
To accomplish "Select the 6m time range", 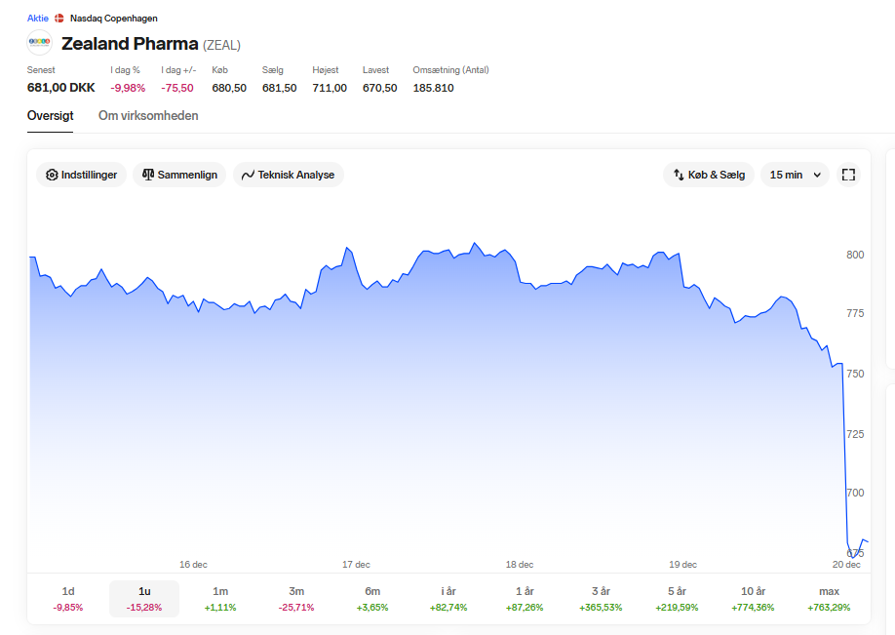I will pos(372,599).
